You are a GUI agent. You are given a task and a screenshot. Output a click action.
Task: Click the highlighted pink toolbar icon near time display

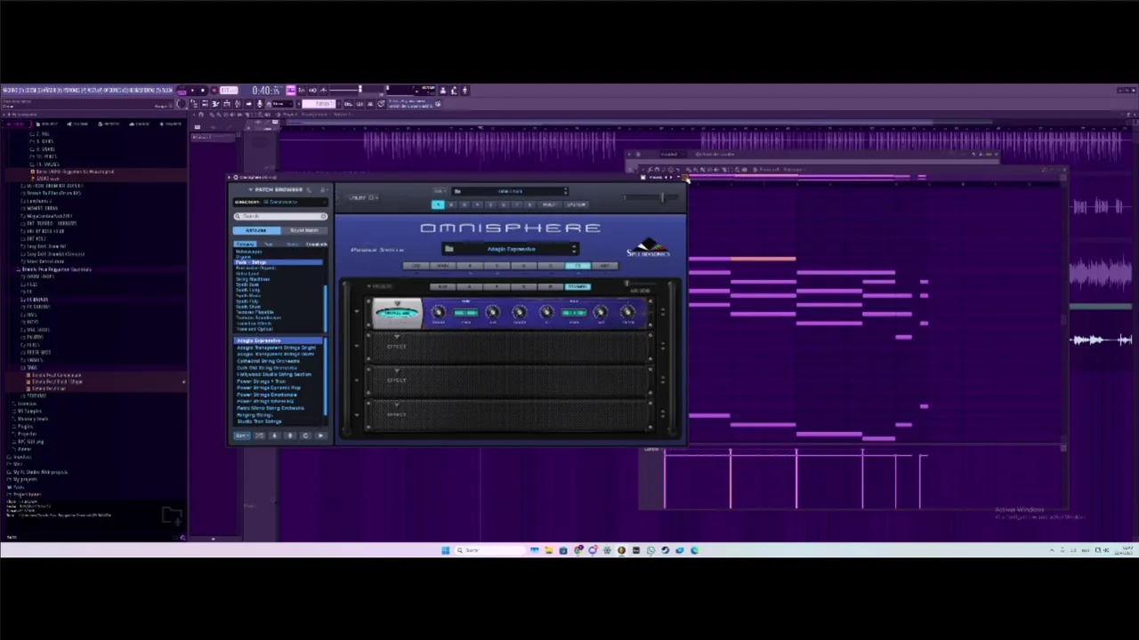coord(291,90)
